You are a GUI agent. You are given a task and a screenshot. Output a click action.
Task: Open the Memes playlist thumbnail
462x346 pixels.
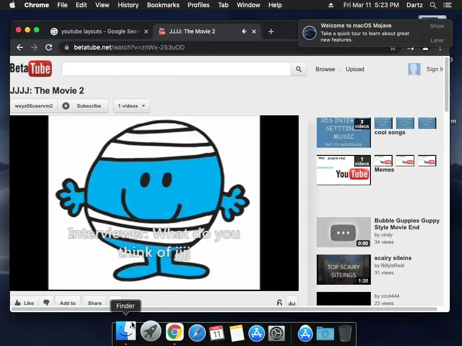(343, 170)
